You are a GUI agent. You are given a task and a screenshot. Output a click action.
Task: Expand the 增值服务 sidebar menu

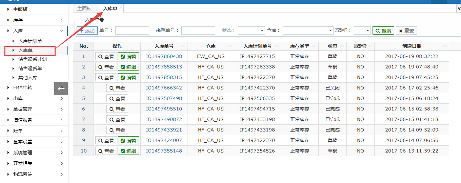click(34, 120)
